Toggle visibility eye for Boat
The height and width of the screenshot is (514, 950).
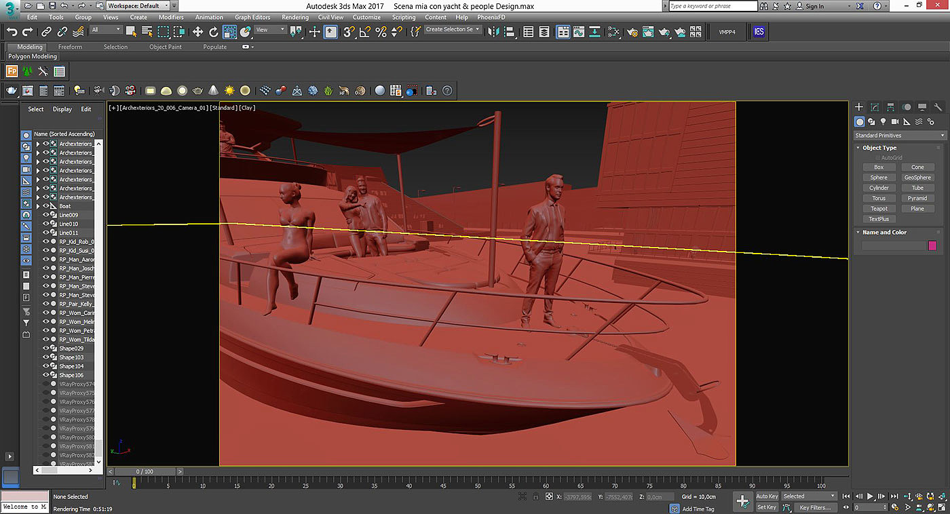(x=46, y=206)
